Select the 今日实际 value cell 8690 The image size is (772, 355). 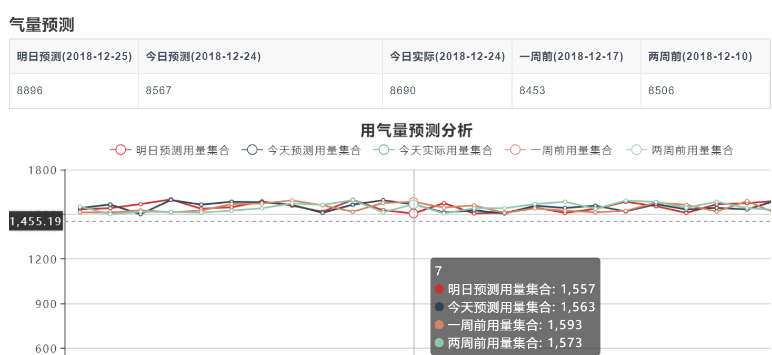coord(403,91)
